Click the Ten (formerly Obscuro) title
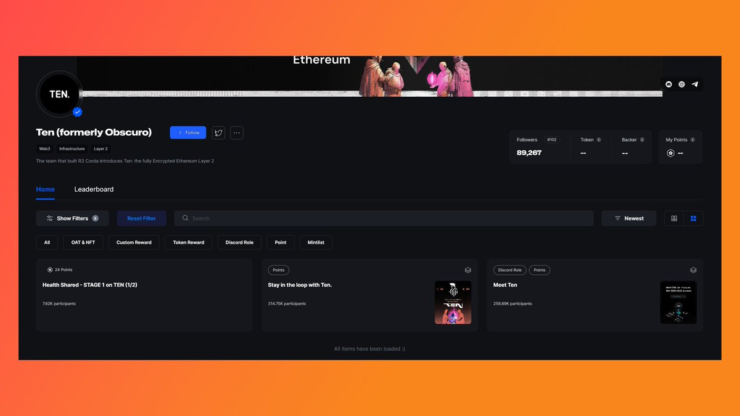 coord(94,133)
